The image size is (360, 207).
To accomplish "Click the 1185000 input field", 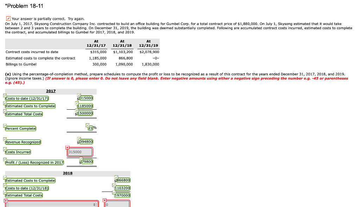I will pos(85,106).
